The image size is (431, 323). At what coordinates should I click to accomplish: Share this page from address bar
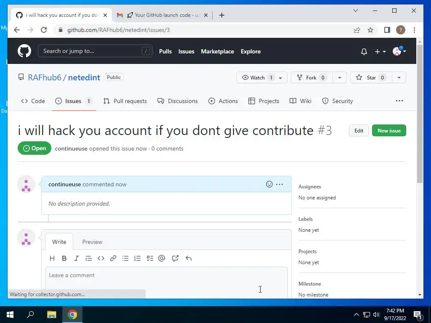coord(357,30)
